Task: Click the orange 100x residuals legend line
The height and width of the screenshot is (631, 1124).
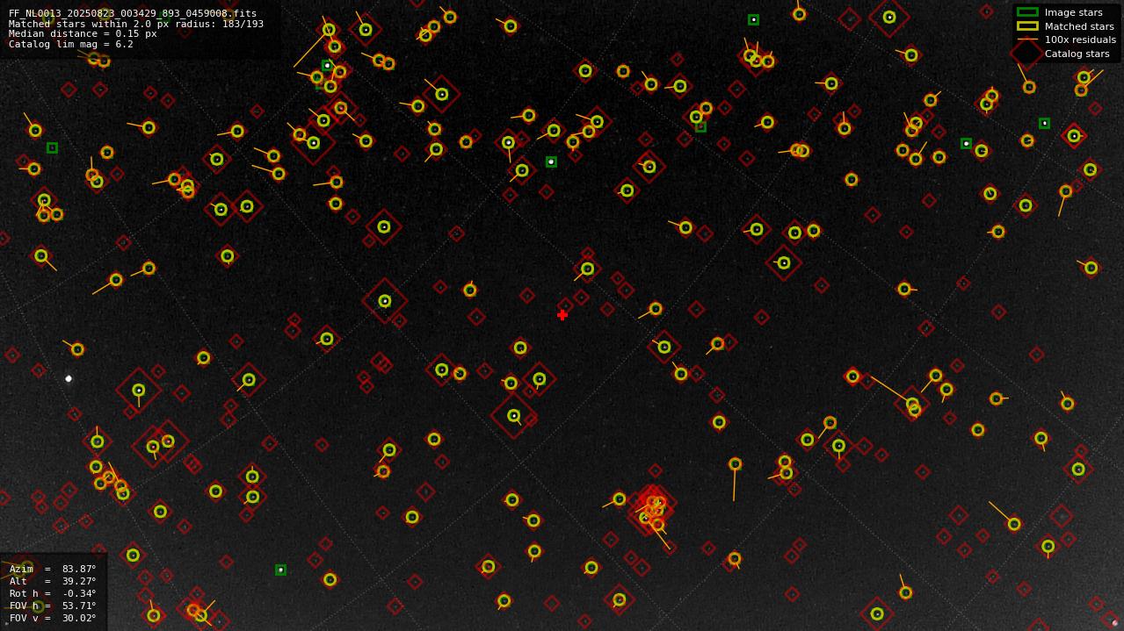Action: [1027, 39]
